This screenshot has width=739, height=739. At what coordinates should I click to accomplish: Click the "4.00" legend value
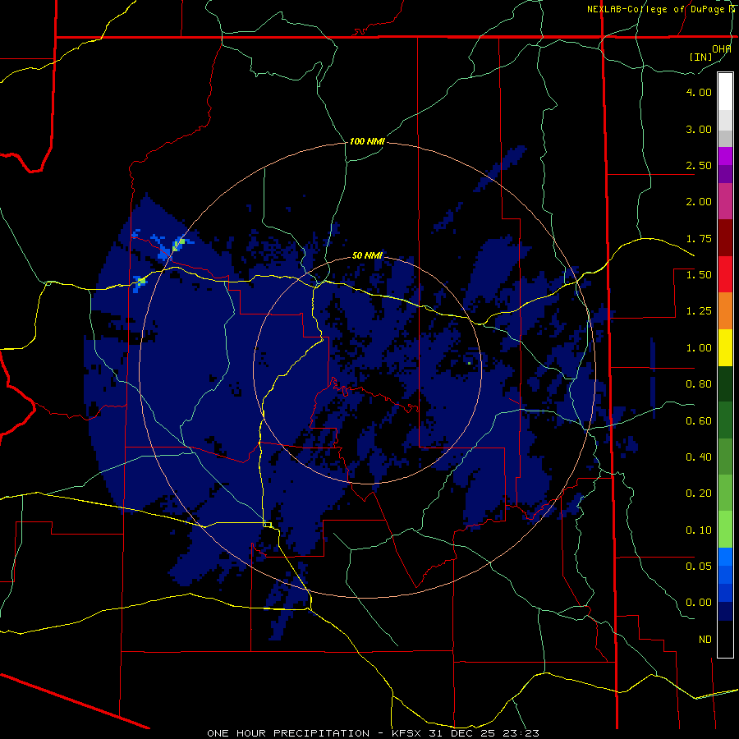(699, 92)
